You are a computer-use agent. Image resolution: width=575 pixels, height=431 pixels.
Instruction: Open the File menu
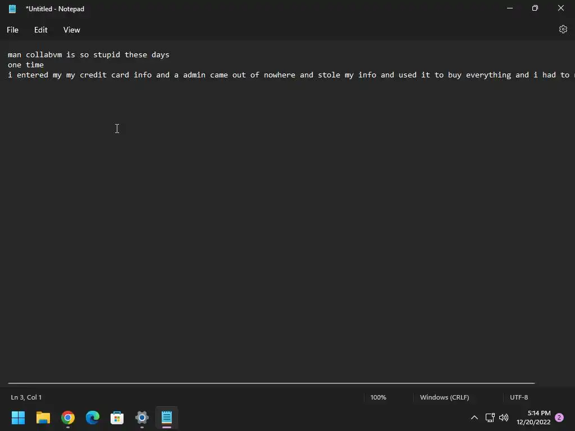[x=12, y=30]
